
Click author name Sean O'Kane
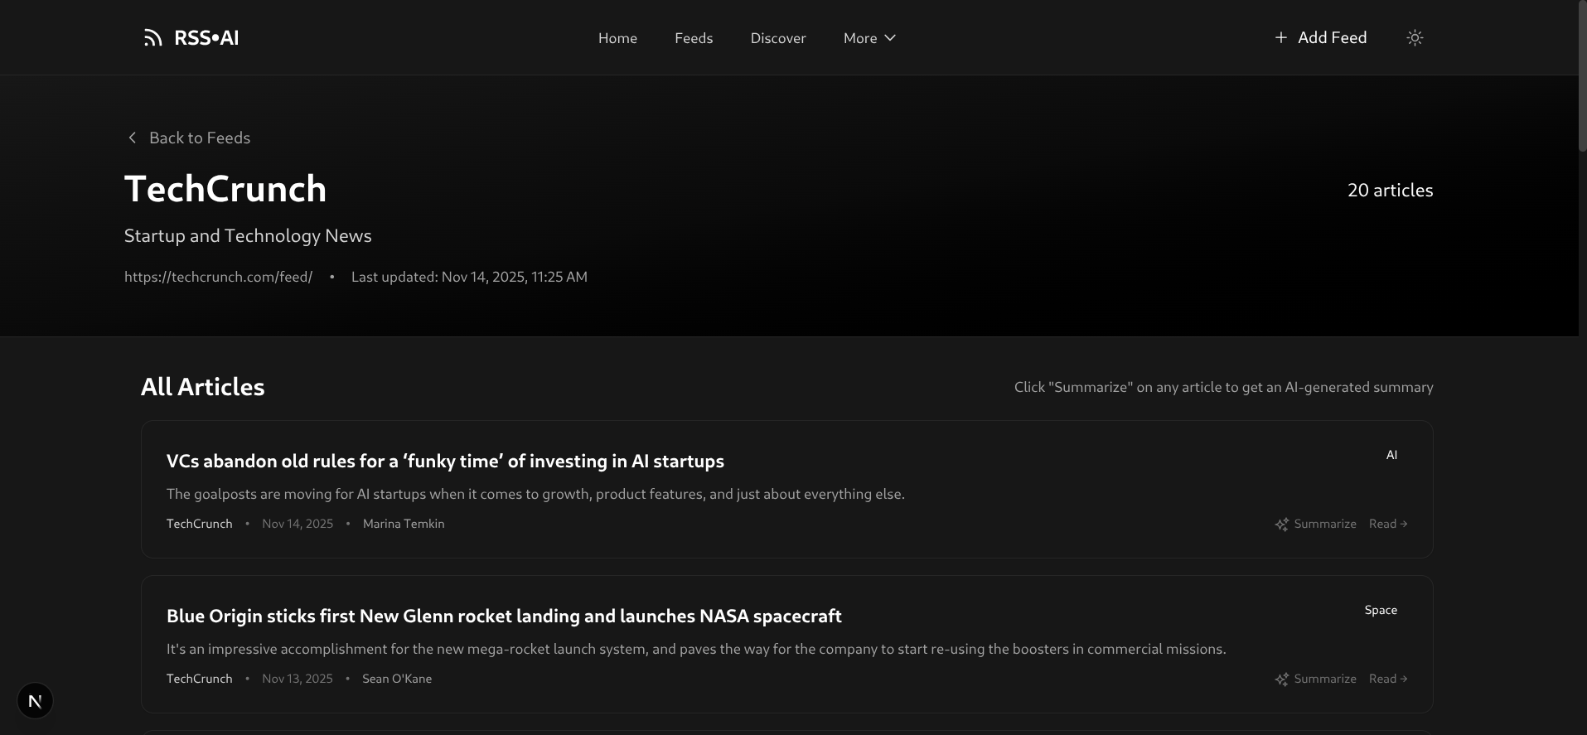click(397, 679)
